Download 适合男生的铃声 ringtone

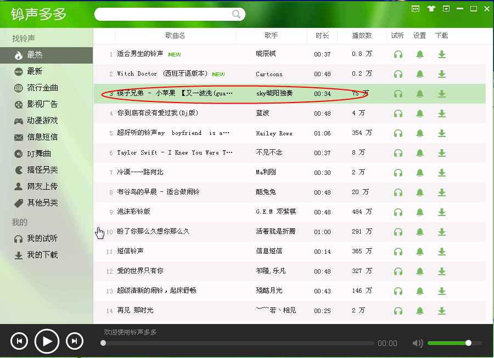[x=442, y=54]
